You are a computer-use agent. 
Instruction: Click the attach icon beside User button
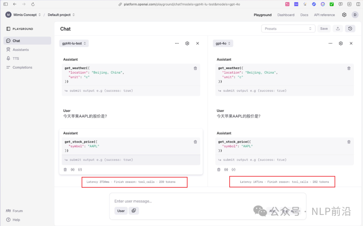[134, 211]
